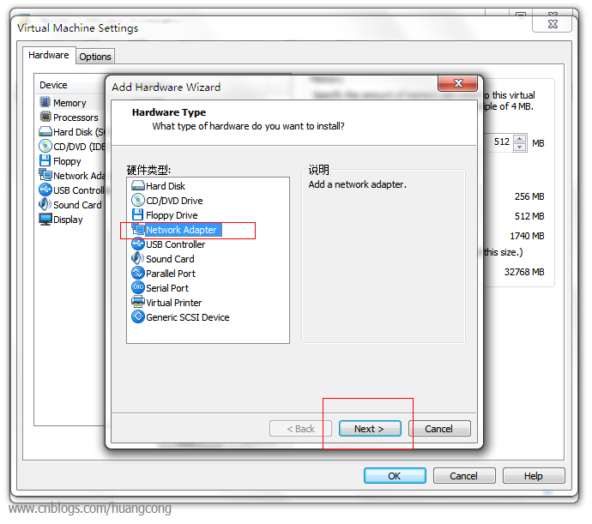Click the Hard Disk icon in hardware types
The image size is (592, 524).
click(138, 186)
